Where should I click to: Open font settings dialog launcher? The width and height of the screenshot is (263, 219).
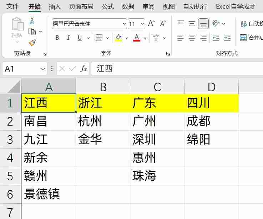pos(168,54)
